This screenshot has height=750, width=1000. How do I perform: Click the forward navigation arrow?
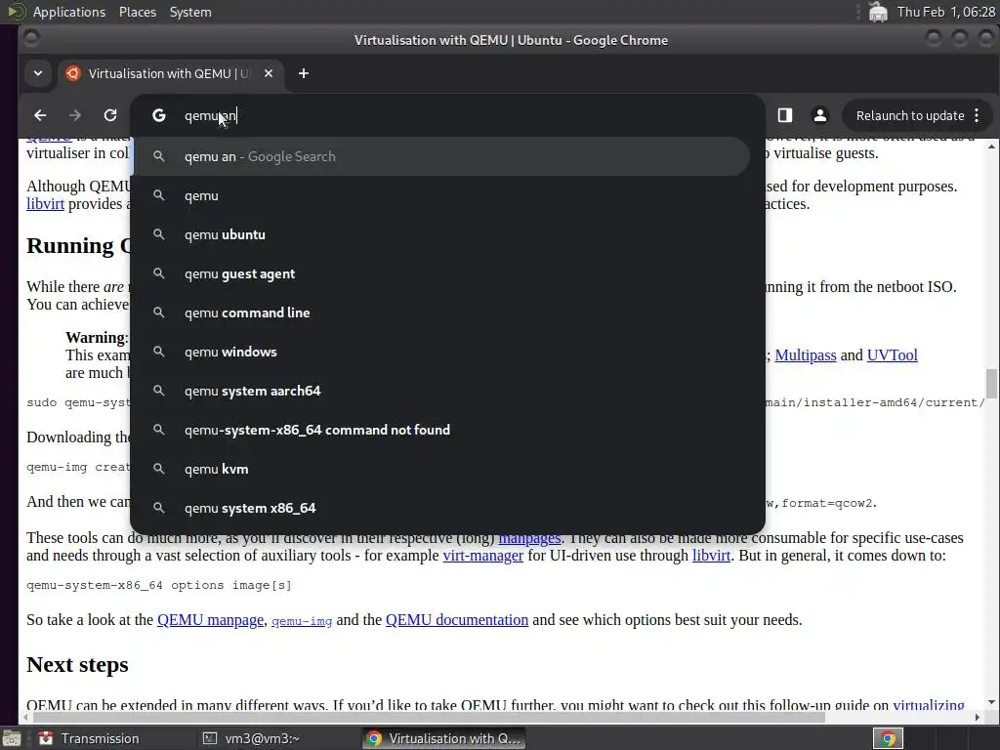[74, 115]
